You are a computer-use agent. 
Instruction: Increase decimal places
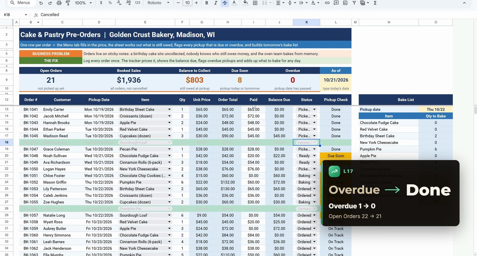coord(128,3)
